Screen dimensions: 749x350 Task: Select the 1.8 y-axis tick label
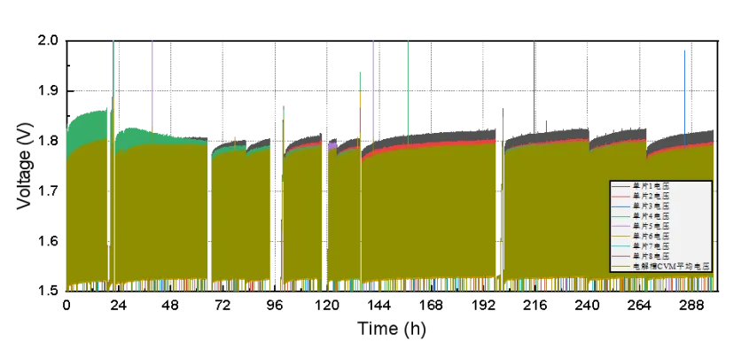(49, 141)
